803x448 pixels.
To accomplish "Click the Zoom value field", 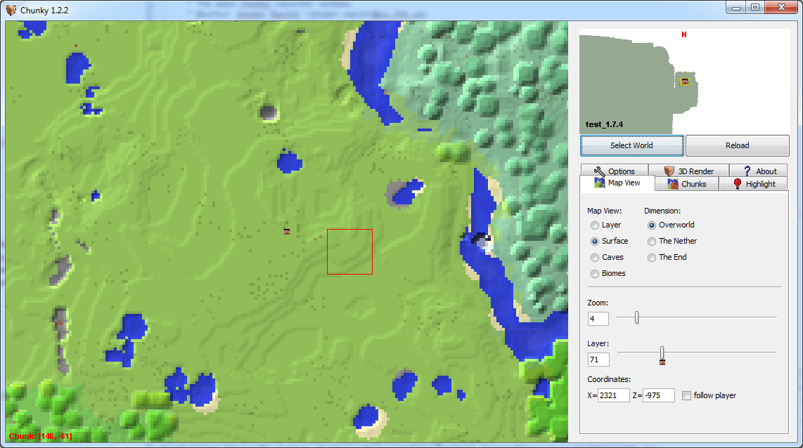I will click(x=598, y=319).
